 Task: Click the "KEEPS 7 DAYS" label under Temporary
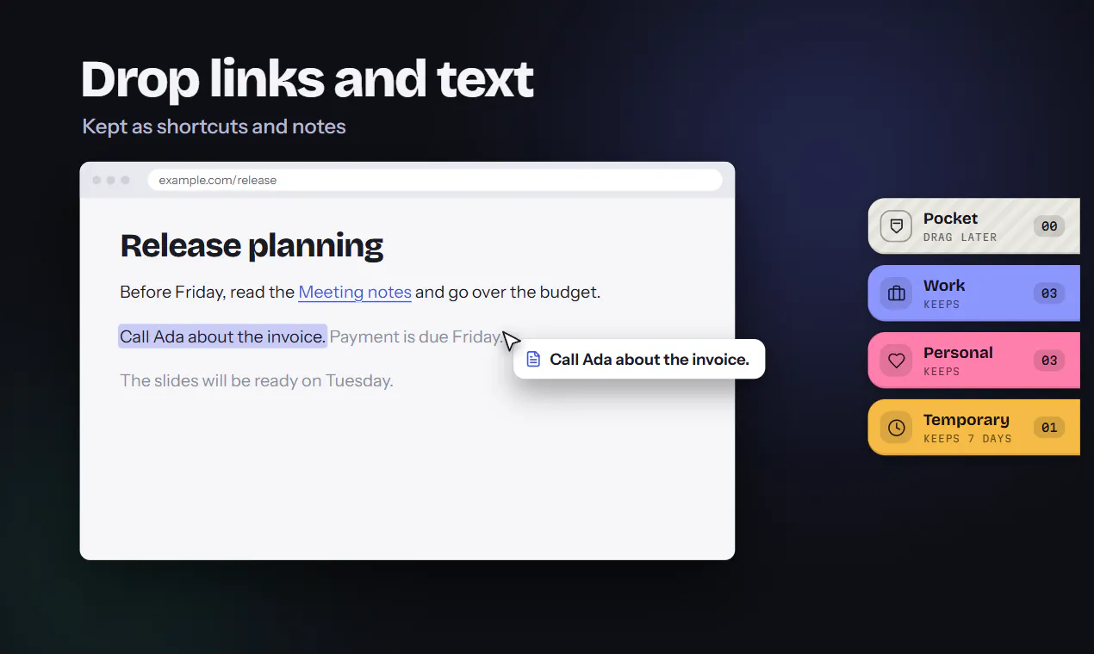(967, 439)
